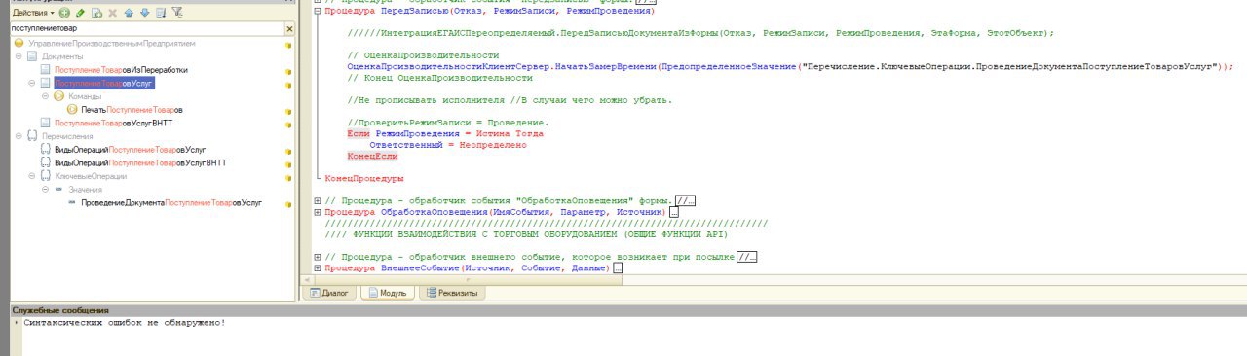Collapse the Документы tree branch
The width and height of the screenshot is (1247, 356).
coord(19,57)
